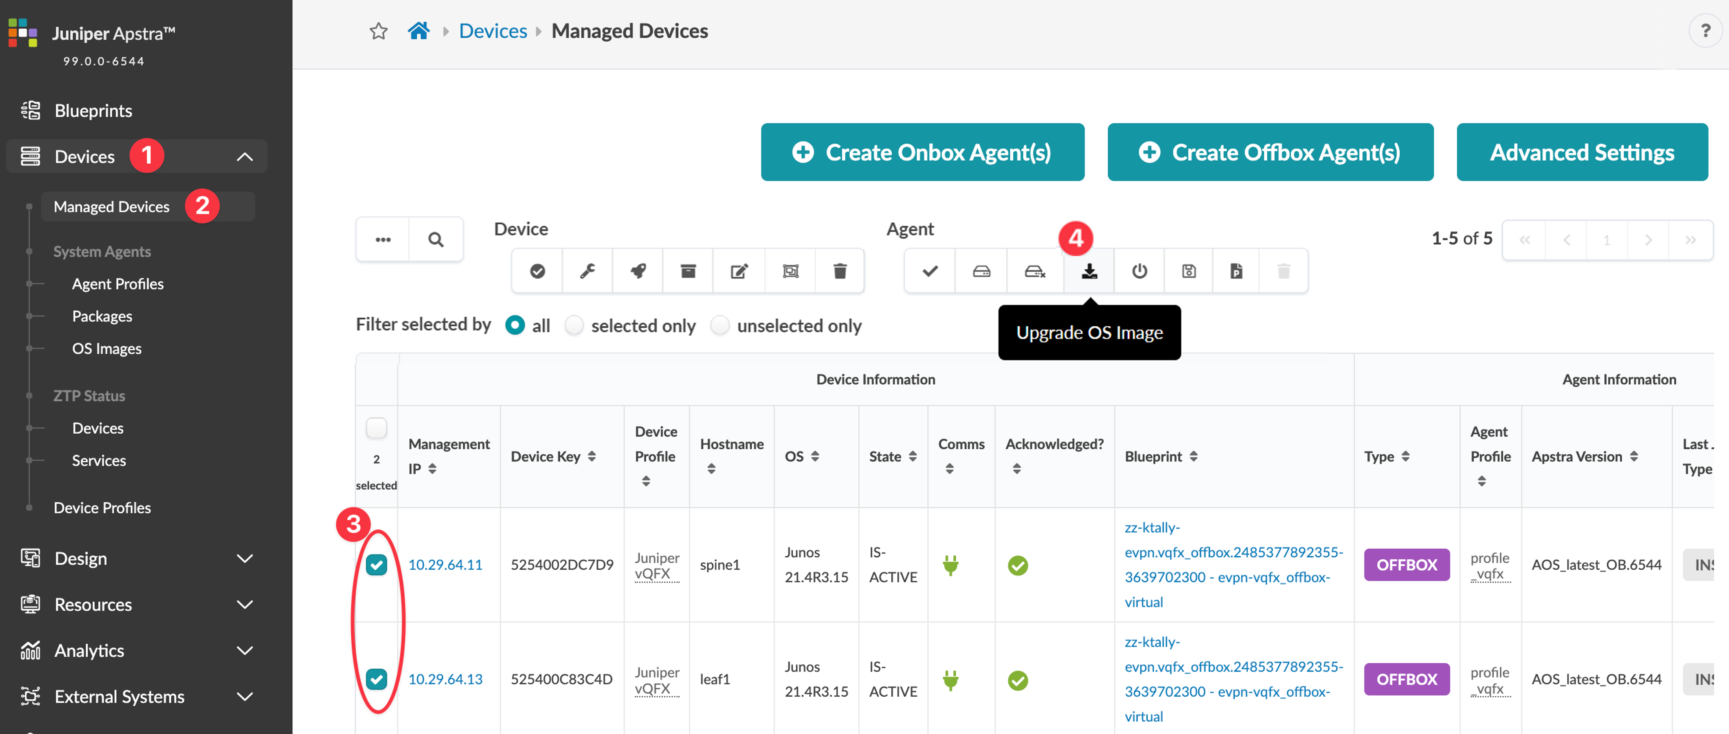Collapse the Devices sidebar section
The width and height of the screenshot is (1729, 734).
[244, 156]
